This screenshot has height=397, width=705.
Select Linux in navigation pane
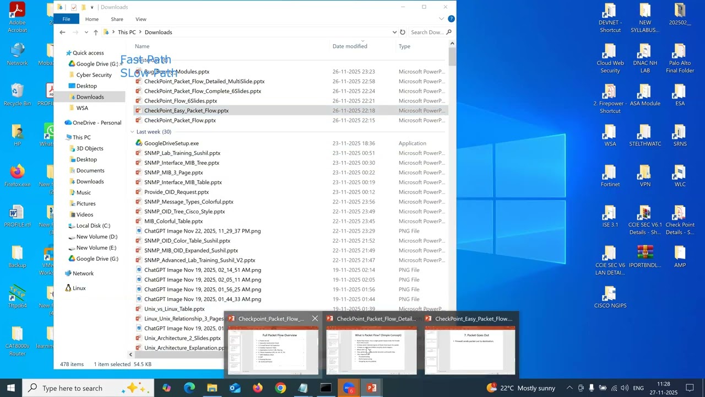click(x=79, y=288)
